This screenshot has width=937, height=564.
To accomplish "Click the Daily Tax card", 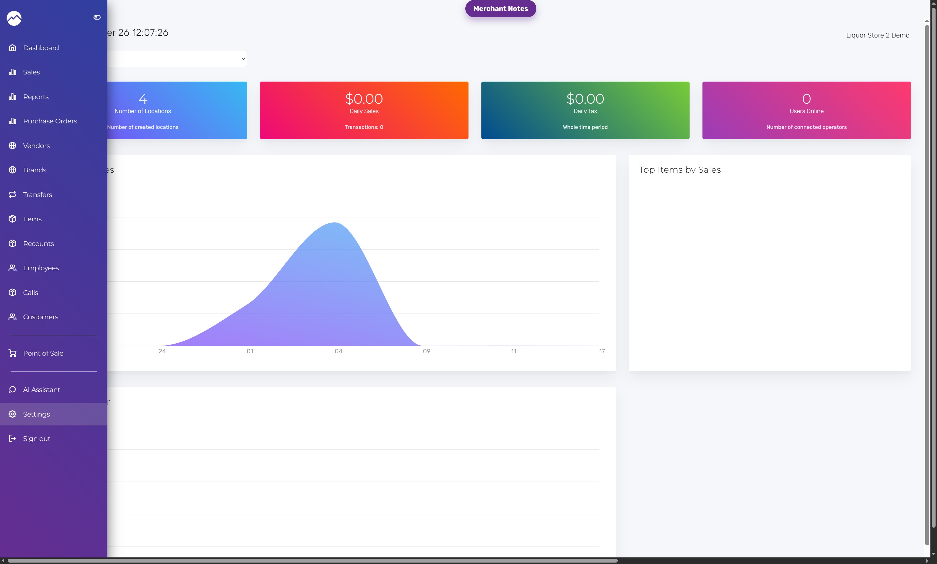I will click(585, 110).
